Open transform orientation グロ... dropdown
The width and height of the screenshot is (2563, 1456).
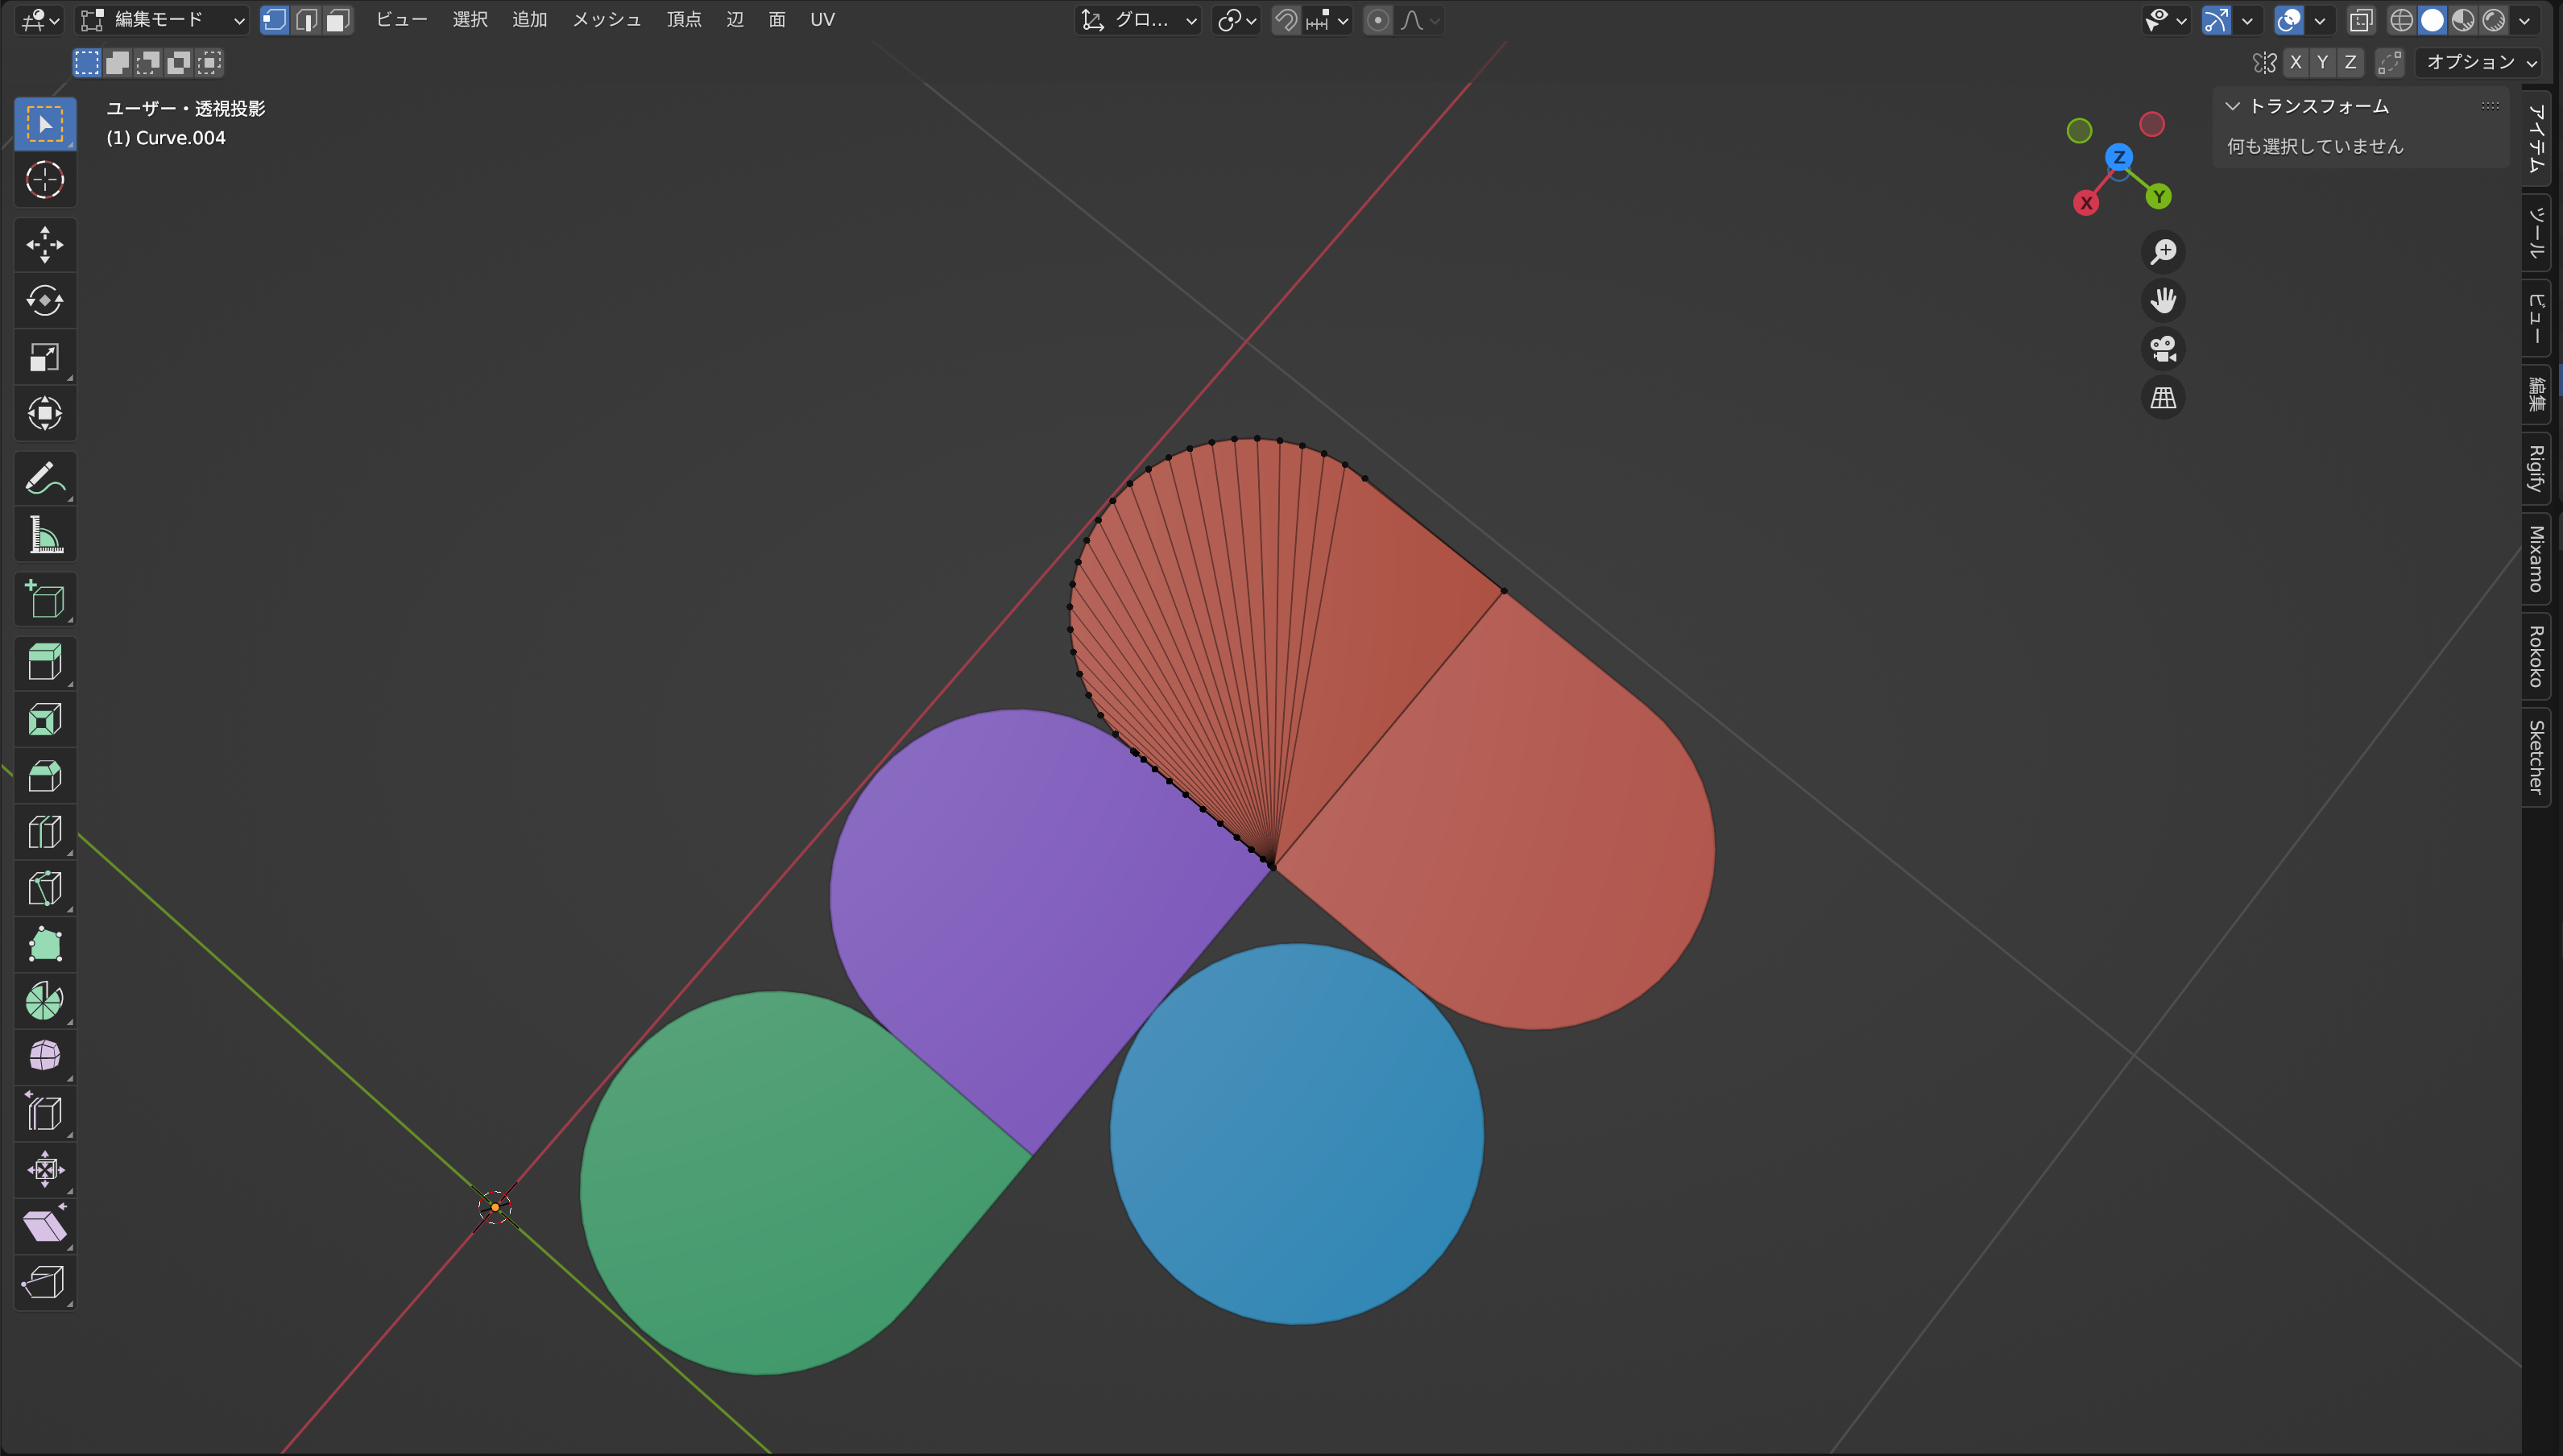click(x=1139, y=20)
